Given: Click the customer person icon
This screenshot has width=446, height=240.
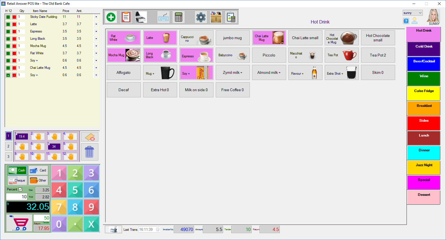Looking at the screenshot, I should (x=414, y=21).
